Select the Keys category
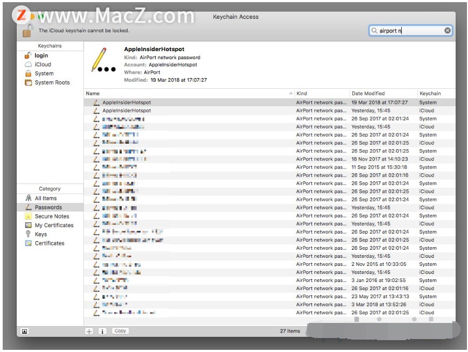The width and height of the screenshot is (468, 352). pyautogui.click(x=40, y=234)
